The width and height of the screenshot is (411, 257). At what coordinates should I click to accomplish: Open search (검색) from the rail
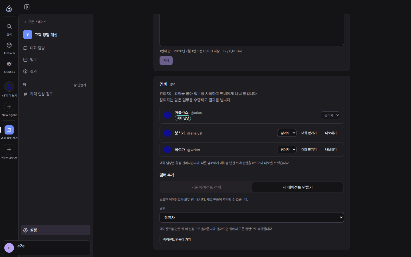click(9, 30)
